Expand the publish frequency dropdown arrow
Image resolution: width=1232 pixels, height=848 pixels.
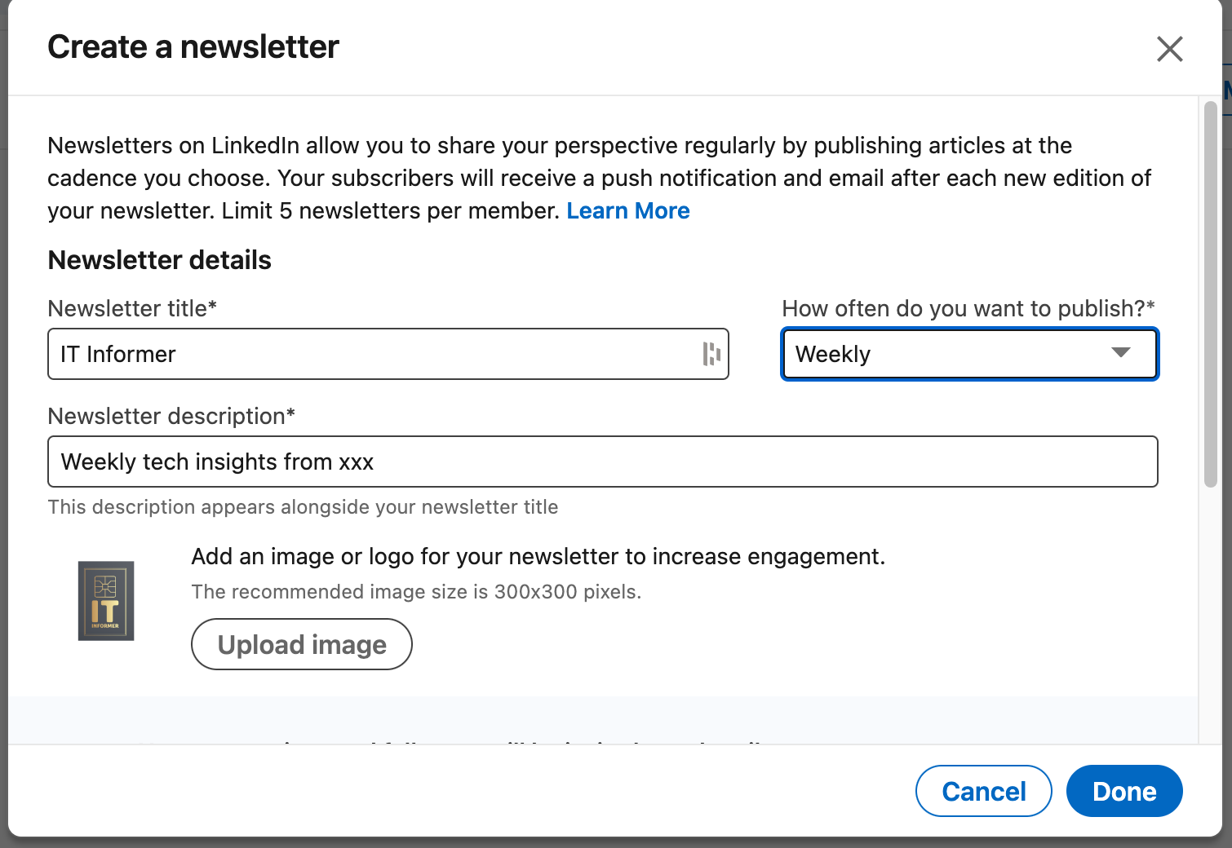(x=1120, y=353)
